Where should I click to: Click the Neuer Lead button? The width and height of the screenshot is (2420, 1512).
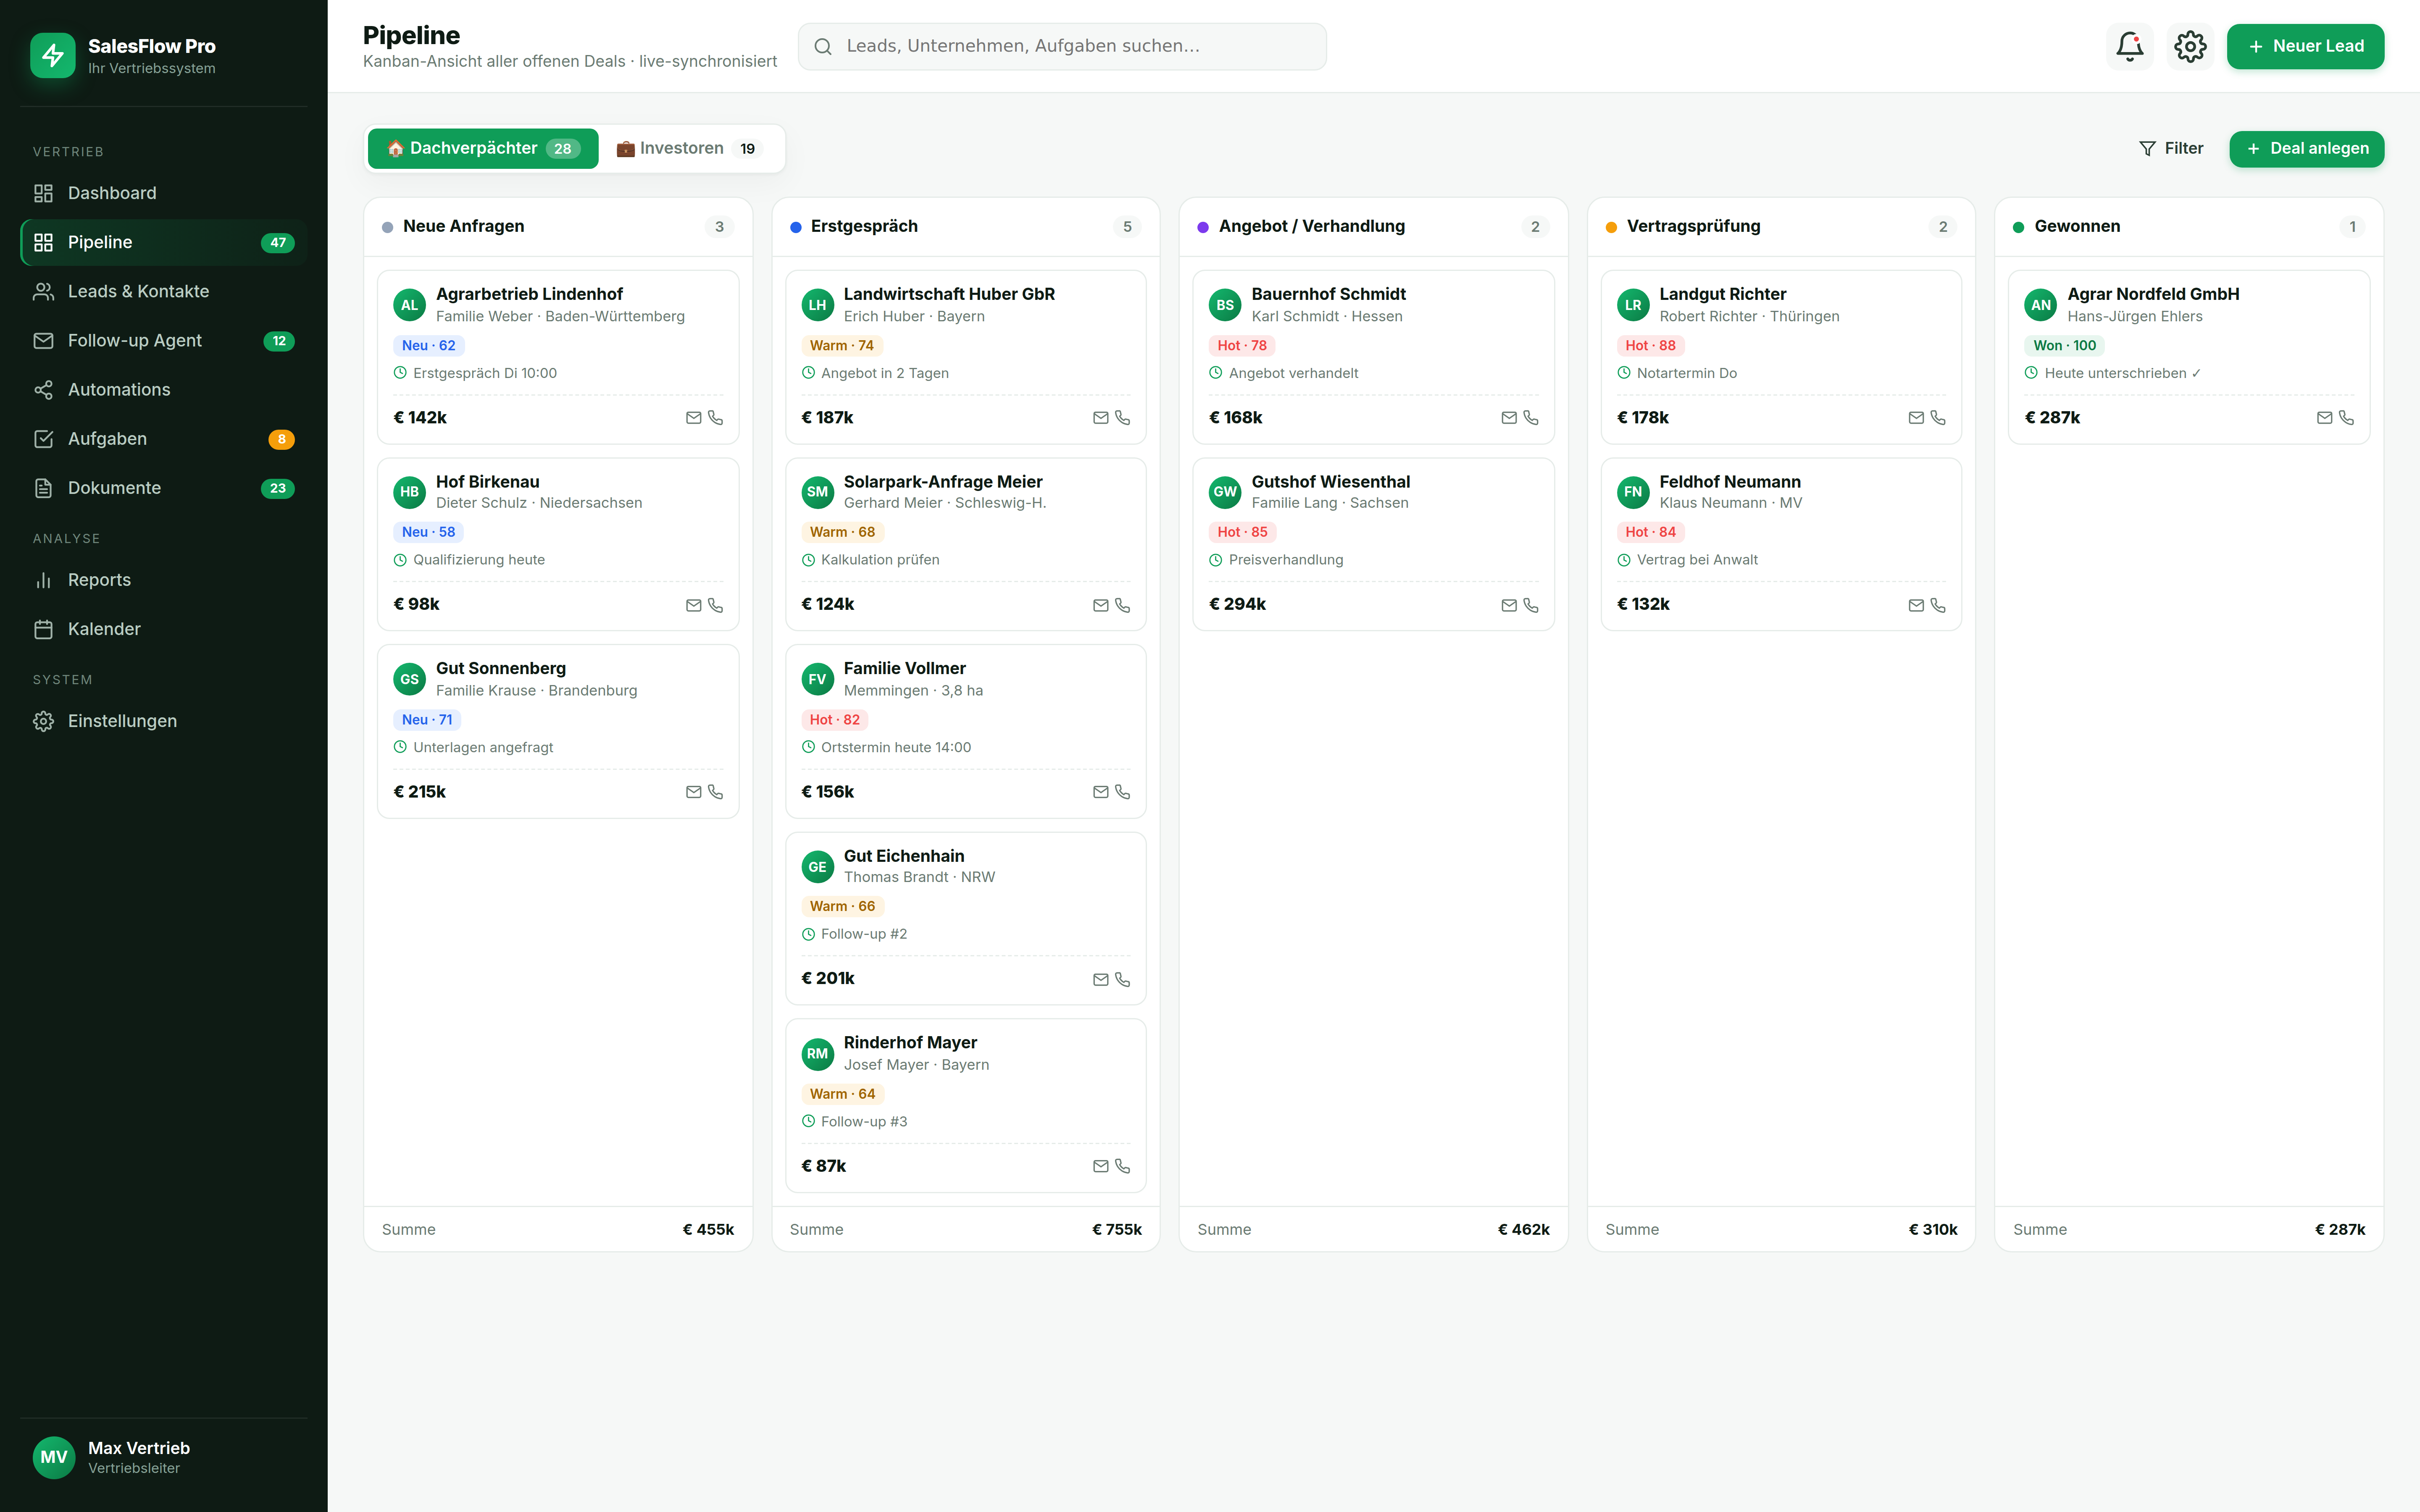coord(2305,46)
